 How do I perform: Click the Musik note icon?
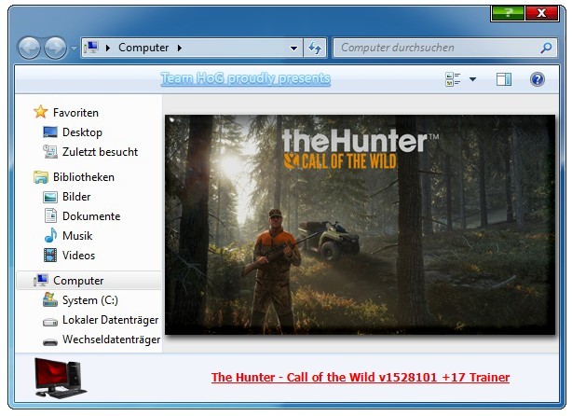coord(50,236)
